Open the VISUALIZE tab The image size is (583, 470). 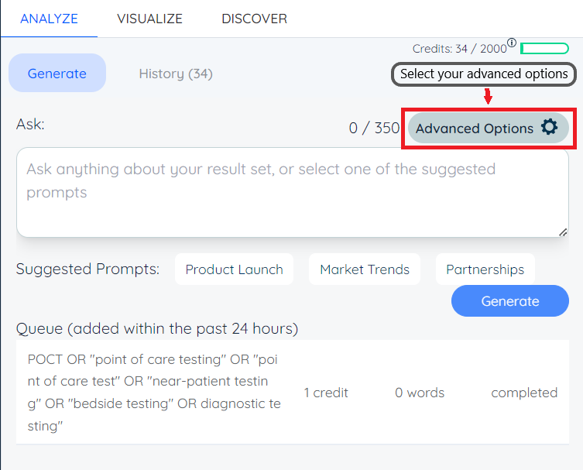(149, 19)
